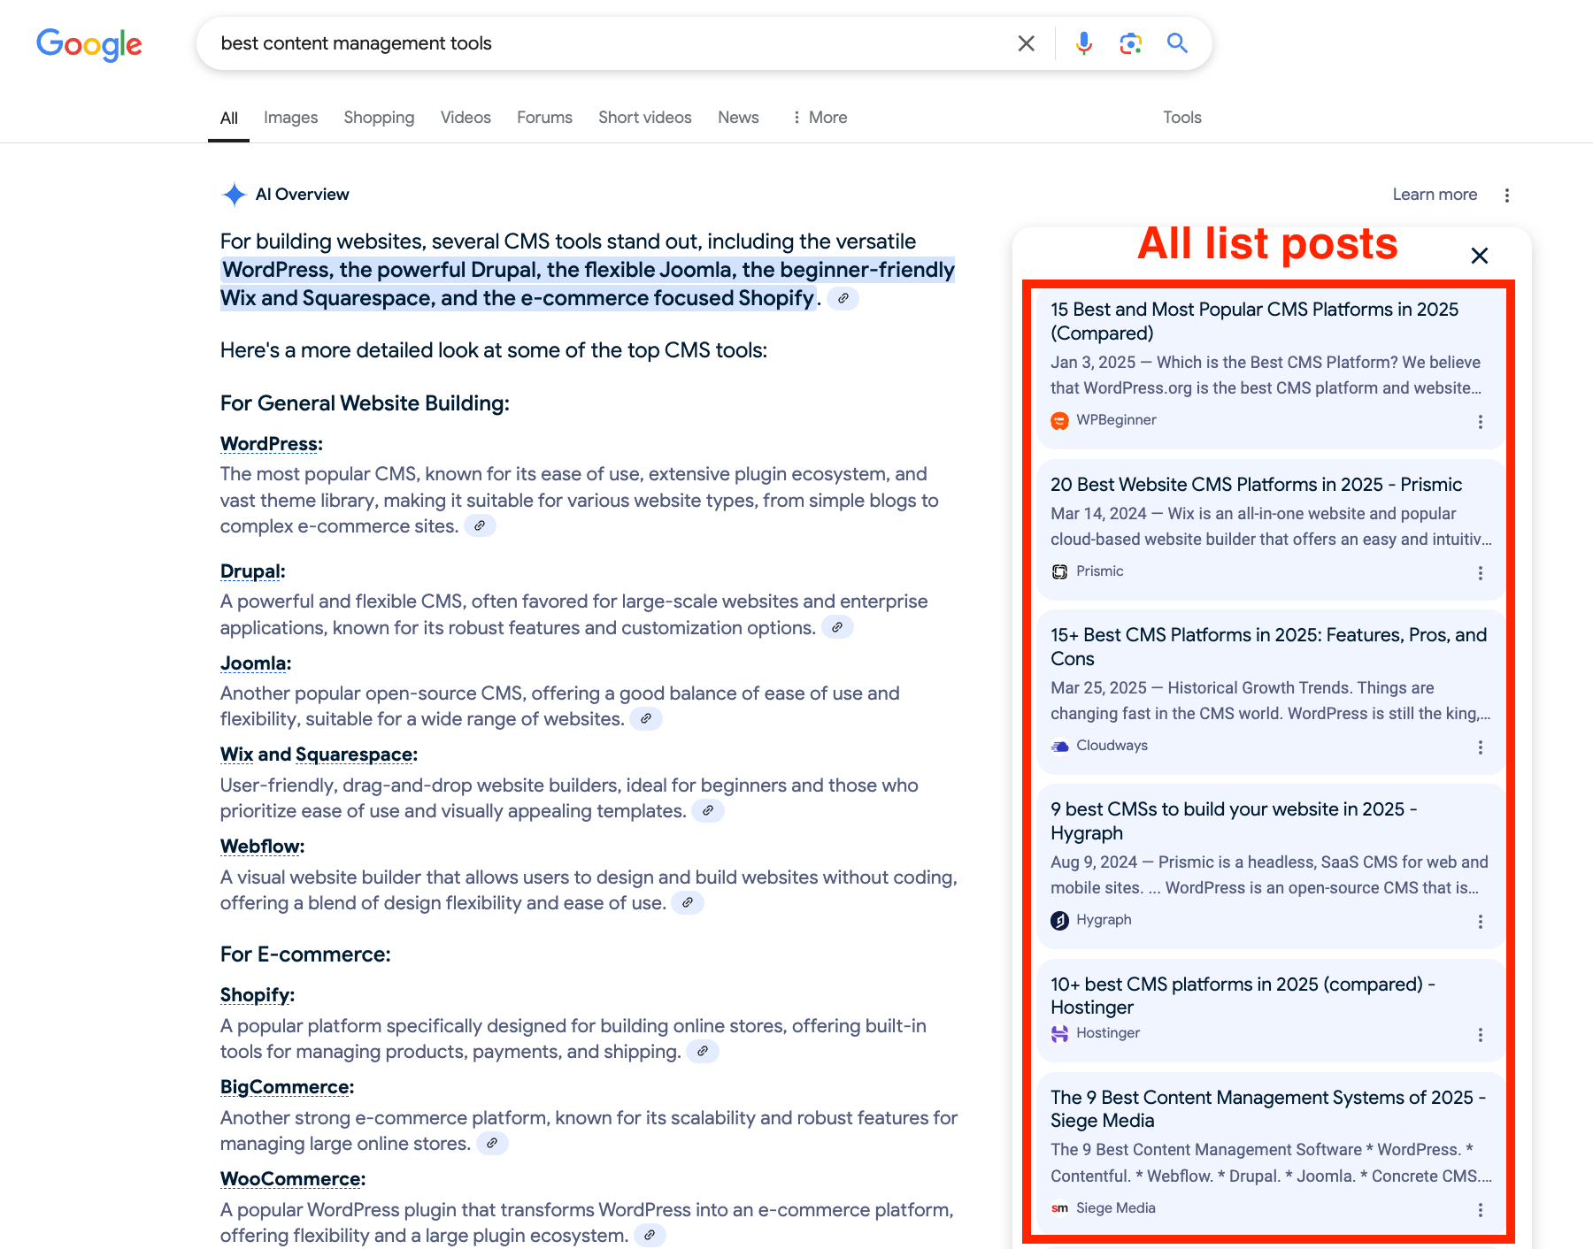
Task: Close the sources side panel
Action: coord(1480,256)
